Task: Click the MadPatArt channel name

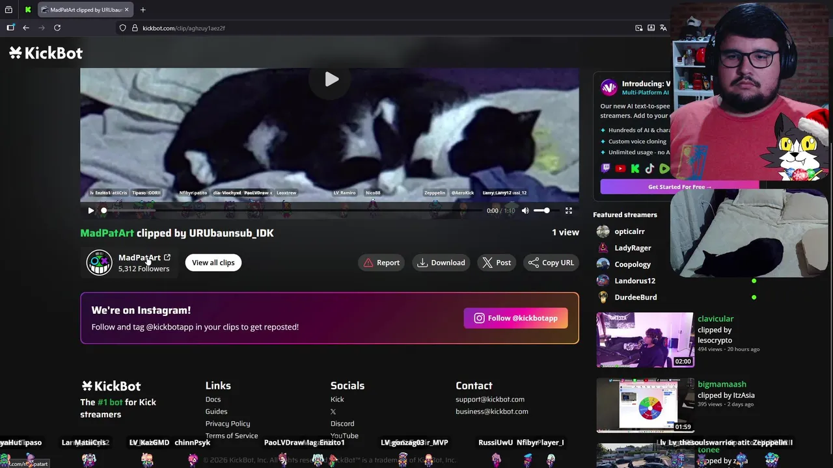Action: (139, 257)
